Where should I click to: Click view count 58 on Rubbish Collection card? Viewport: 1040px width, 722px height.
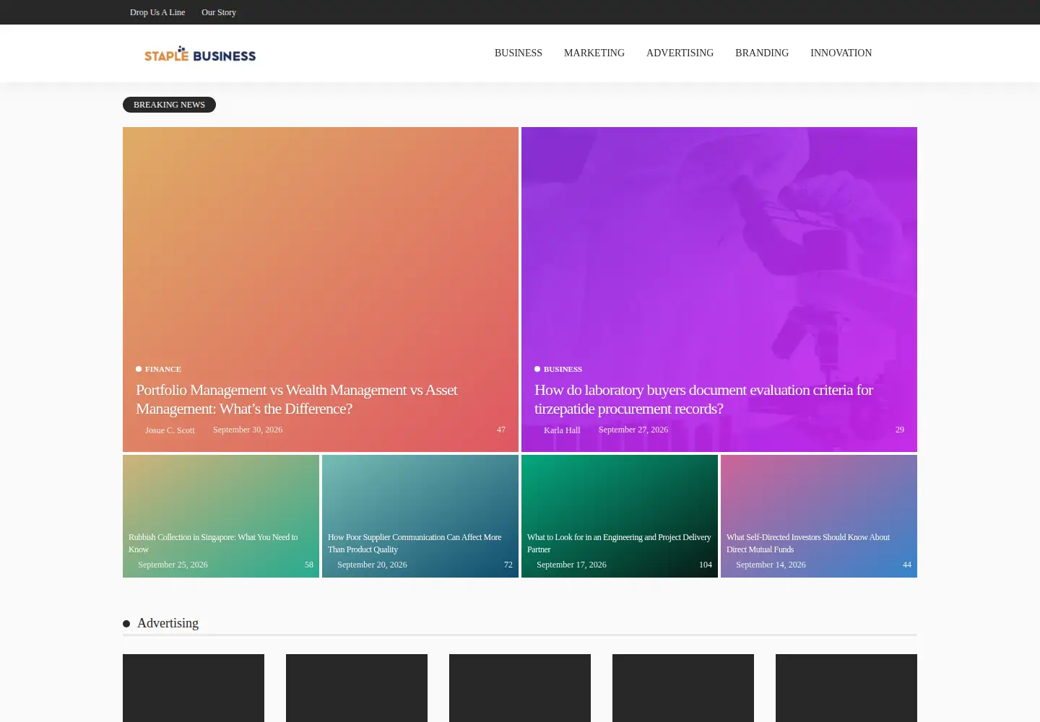pos(309,565)
